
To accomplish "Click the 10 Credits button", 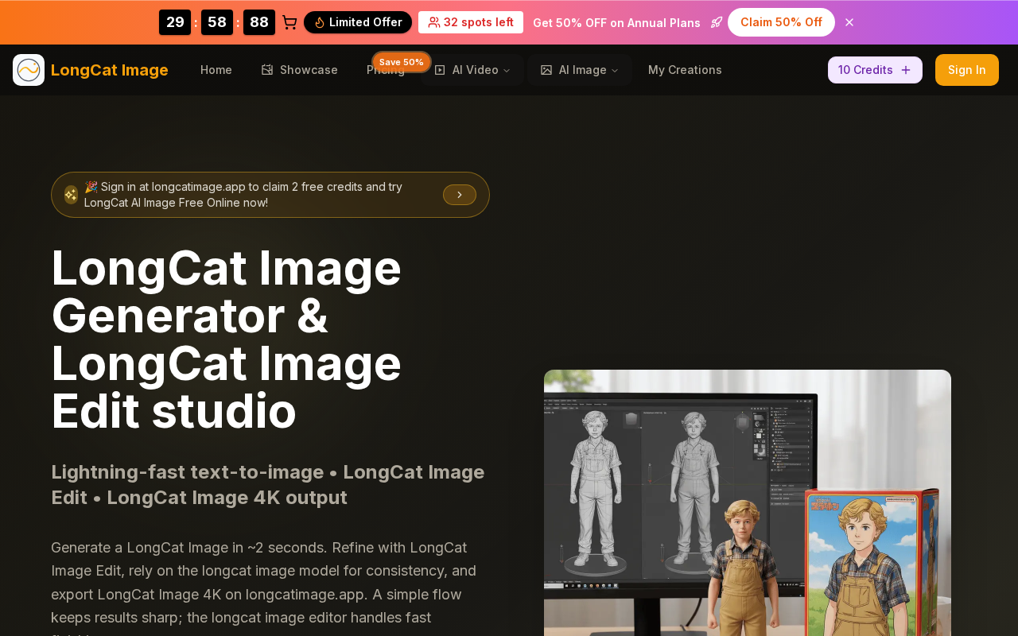I will pos(875,70).
